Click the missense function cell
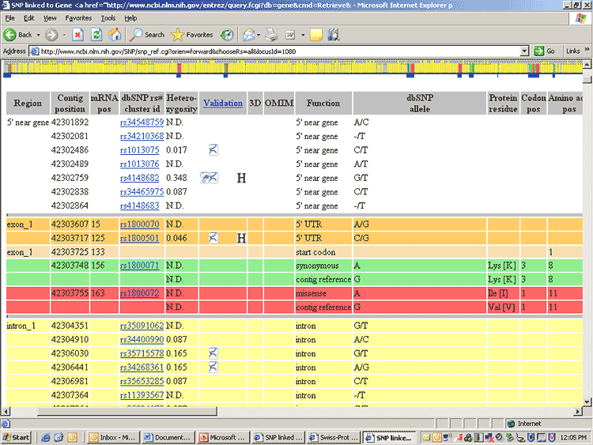 (323, 293)
